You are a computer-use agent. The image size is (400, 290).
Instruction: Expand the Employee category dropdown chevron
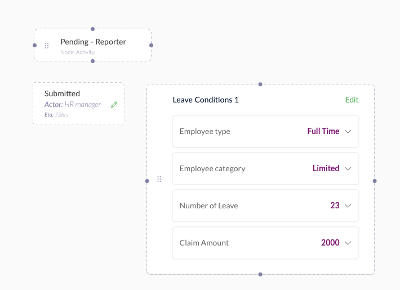[x=348, y=169]
